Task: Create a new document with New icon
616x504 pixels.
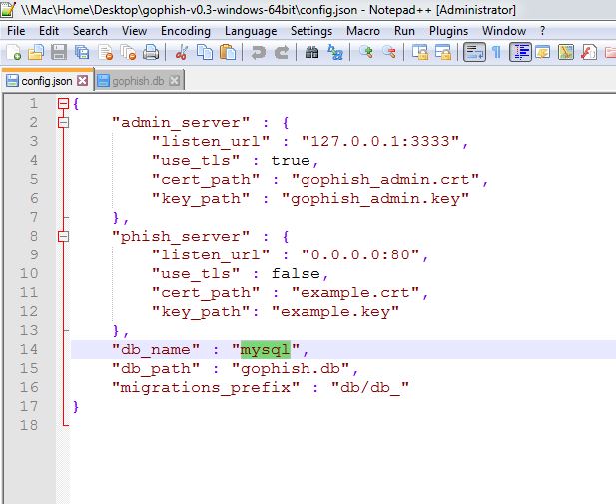Action: [x=13, y=52]
